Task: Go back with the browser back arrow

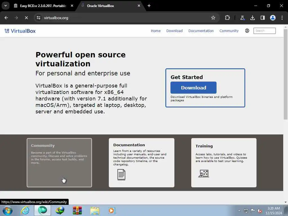Action: click(x=6, y=18)
